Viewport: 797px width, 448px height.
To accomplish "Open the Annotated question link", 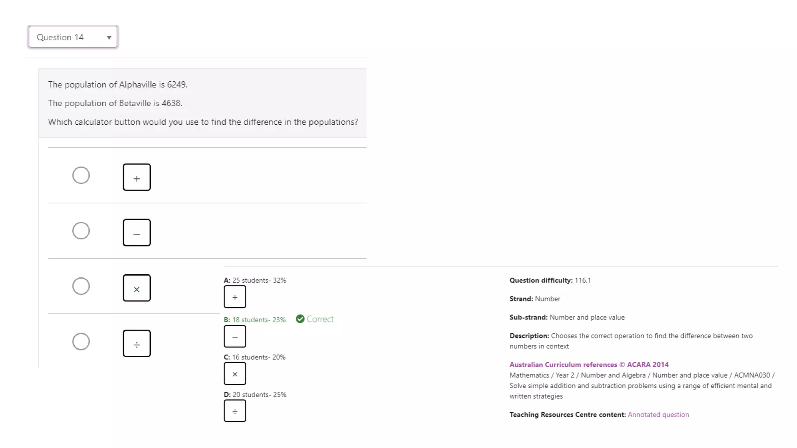I will (x=658, y=415).
